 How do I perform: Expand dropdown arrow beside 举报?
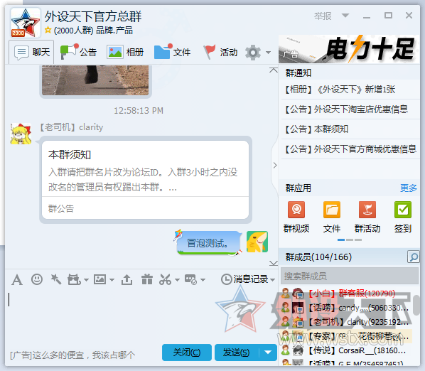[345, 16]
